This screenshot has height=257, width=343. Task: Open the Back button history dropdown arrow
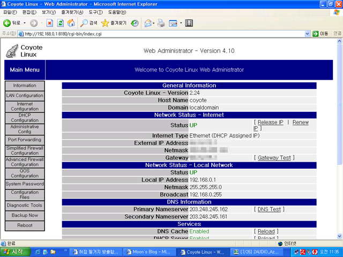25,23
